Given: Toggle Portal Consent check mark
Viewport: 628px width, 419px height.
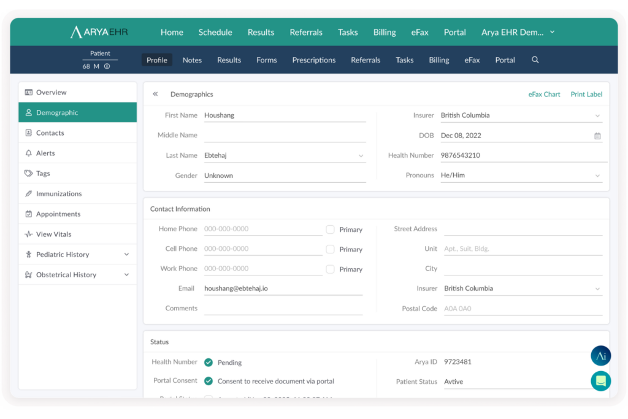Looking at the screenshot, I should (x=209, y=381).
